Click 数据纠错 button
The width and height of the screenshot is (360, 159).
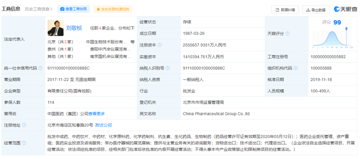coord(285,10)
